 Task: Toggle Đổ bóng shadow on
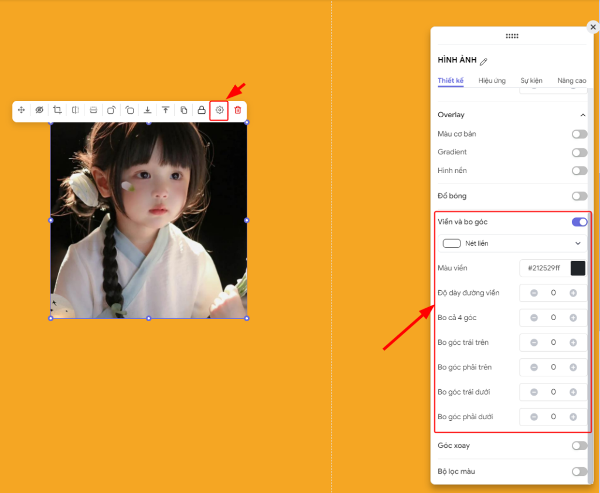(579, 196)
